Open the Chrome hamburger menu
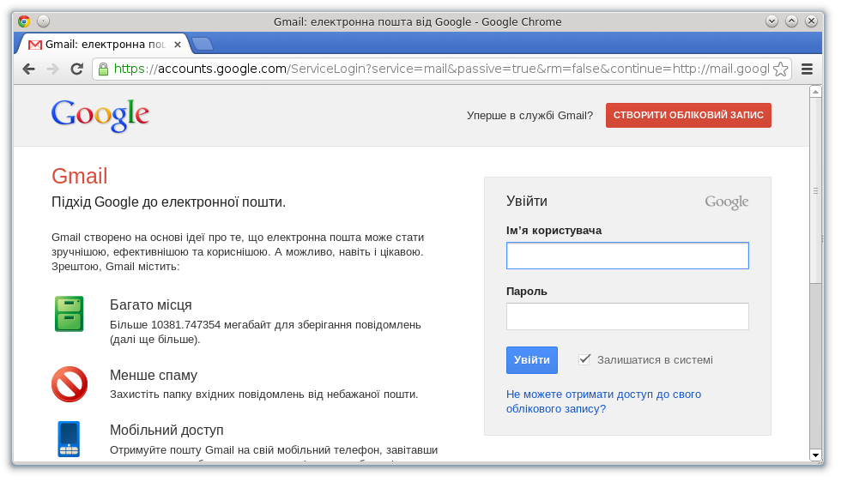Viewport: 841px width, 482px height. (x=807, y=69)
